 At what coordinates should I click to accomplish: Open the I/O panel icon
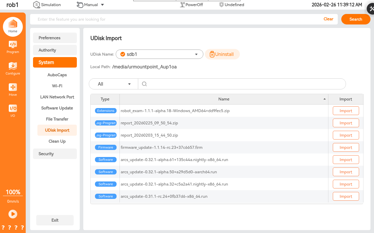click(x=13, y=108)
